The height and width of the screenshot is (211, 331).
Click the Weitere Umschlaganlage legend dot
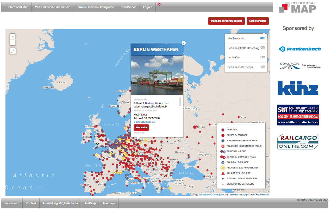(223, 179)
